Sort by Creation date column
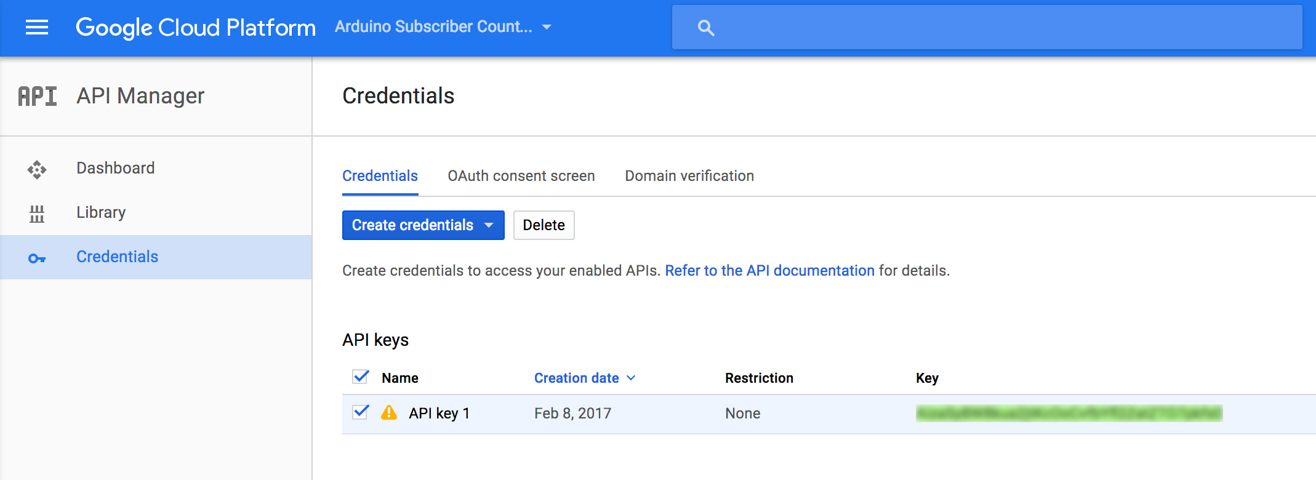This screenshot has width=1316, height=480. coord(585,378)
